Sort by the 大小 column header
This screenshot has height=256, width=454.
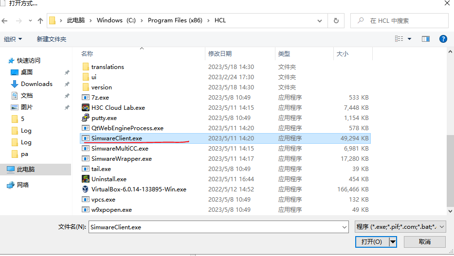click(x=342, y=54)
